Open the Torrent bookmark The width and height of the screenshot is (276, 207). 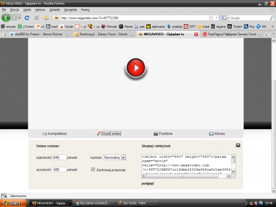click(x=235, y=26)
